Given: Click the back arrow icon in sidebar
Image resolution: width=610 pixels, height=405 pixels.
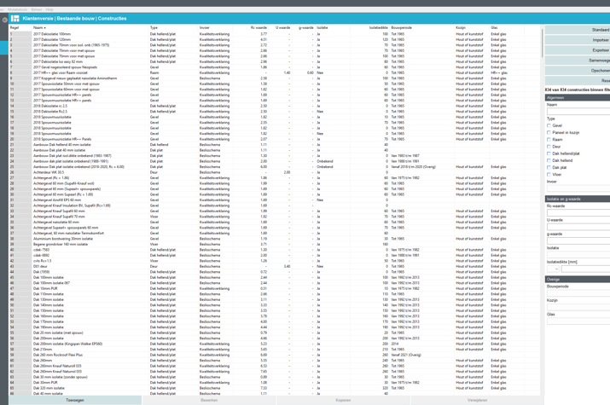Looking at the screenshot, I should pos(4,19).
